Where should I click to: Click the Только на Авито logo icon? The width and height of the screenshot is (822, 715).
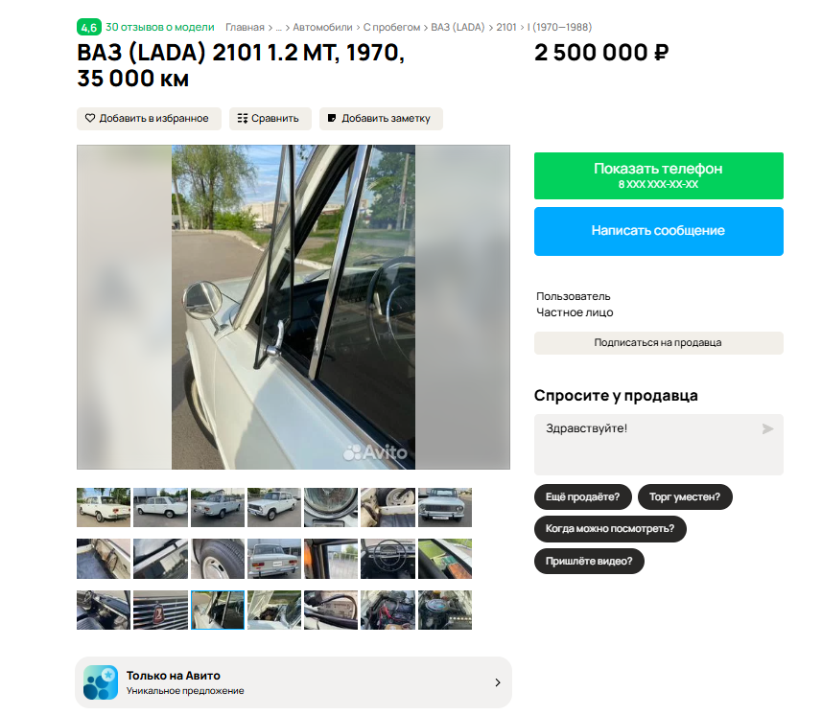(101, 682)
